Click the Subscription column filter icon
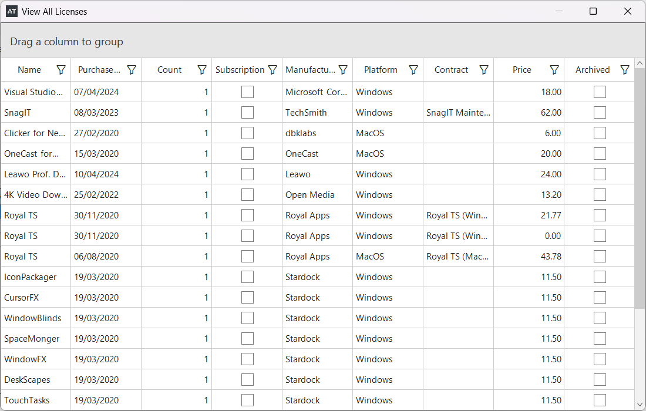The image size is (646, 411). (x=272, y=70)
